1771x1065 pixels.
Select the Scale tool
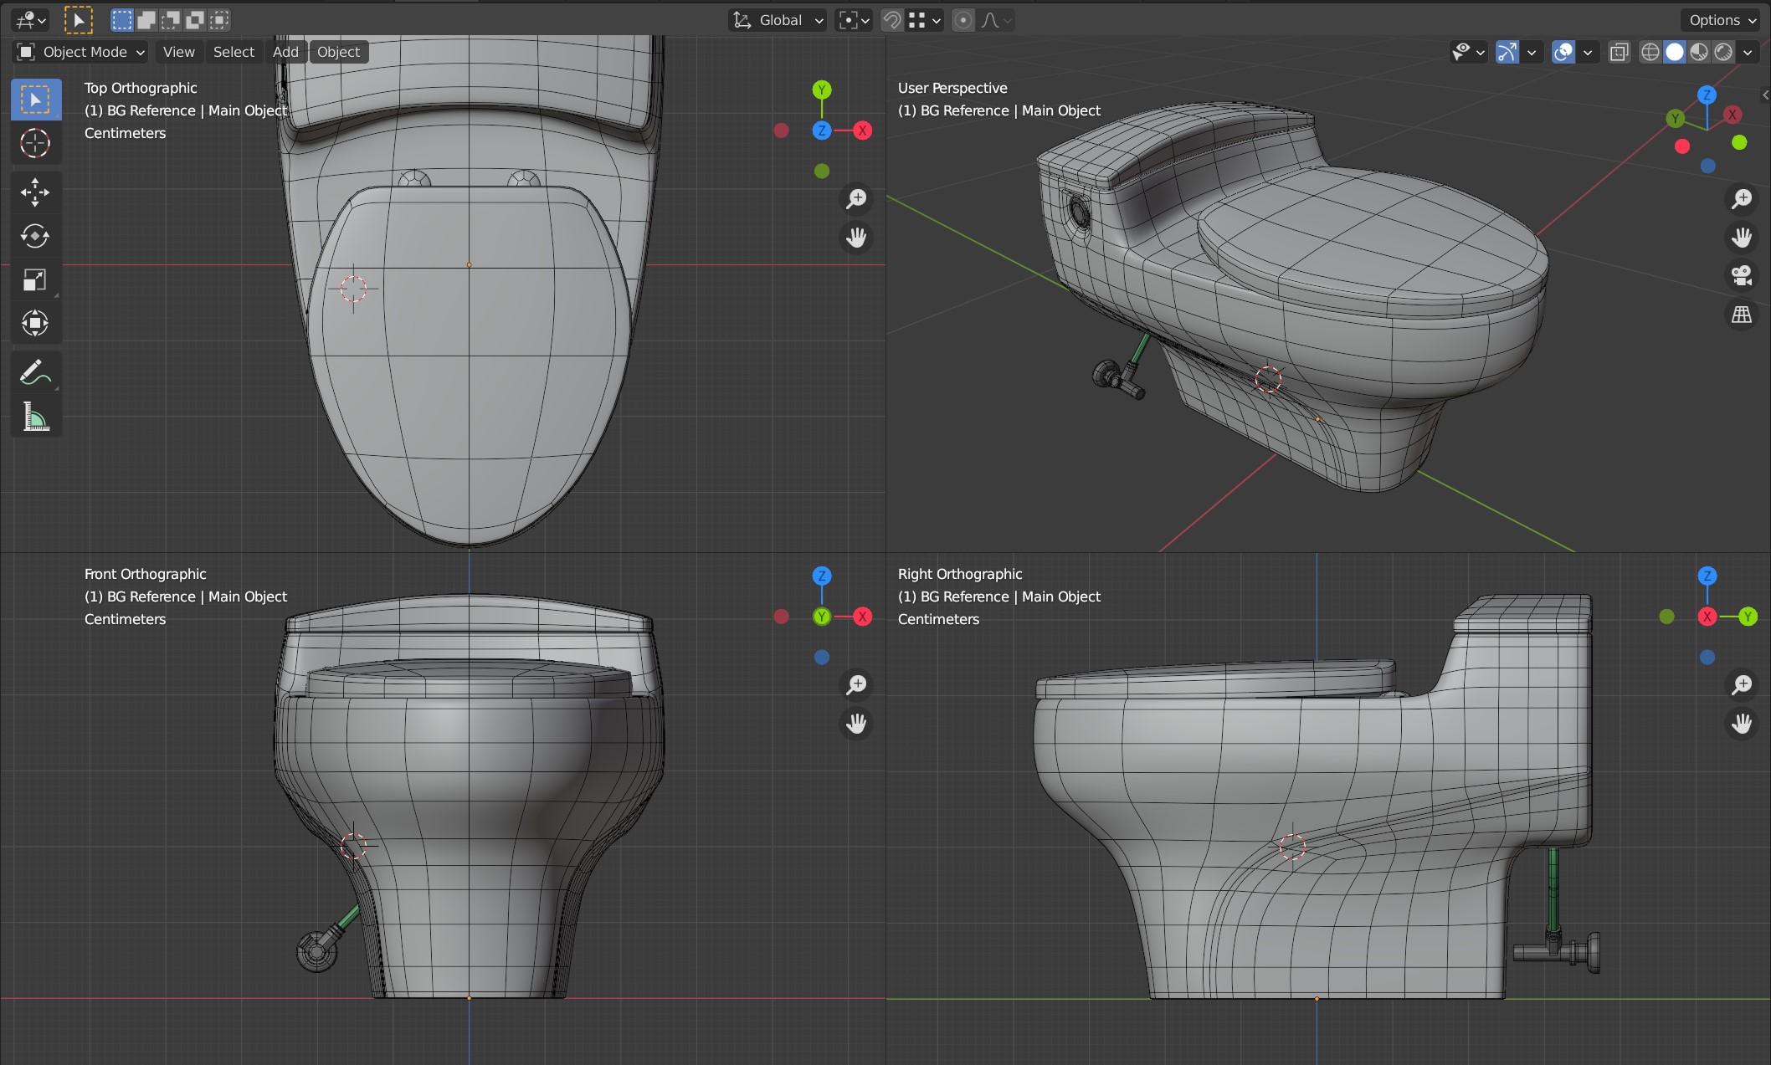tap(35, 279)
